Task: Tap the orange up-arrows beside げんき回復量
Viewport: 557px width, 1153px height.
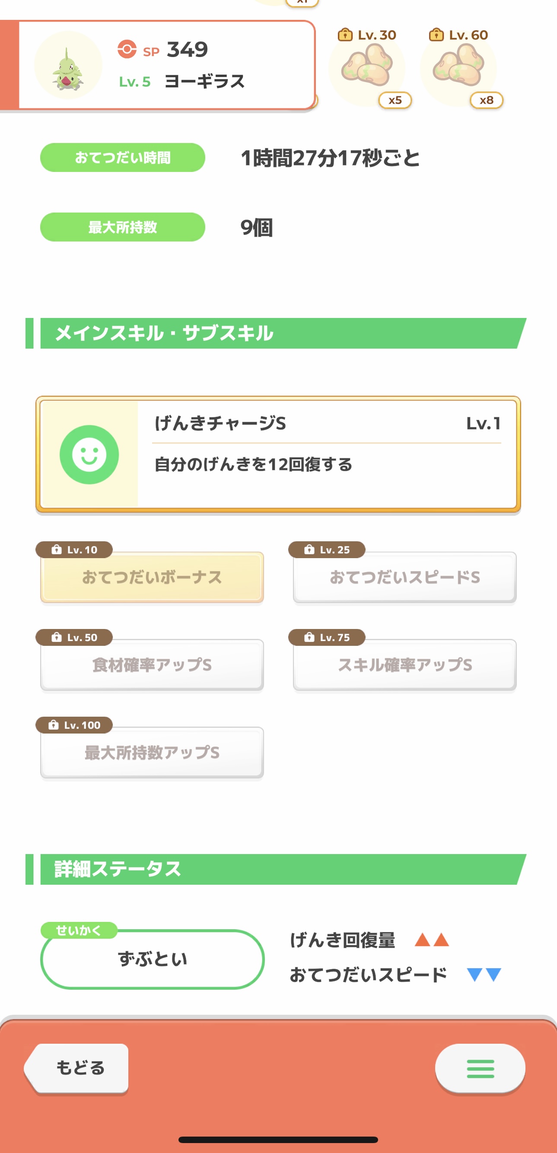Action: point(432,940)
